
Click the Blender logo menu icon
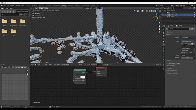(x=2, y=5)
